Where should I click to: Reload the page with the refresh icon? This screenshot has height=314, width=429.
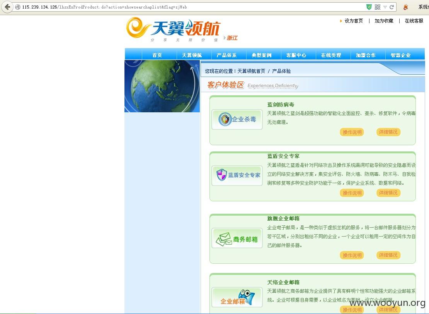click(x=392, y=7)
